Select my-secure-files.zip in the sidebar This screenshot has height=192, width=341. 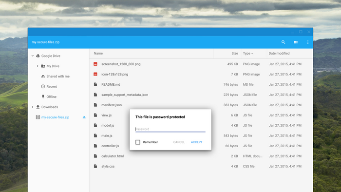(55, 117)
